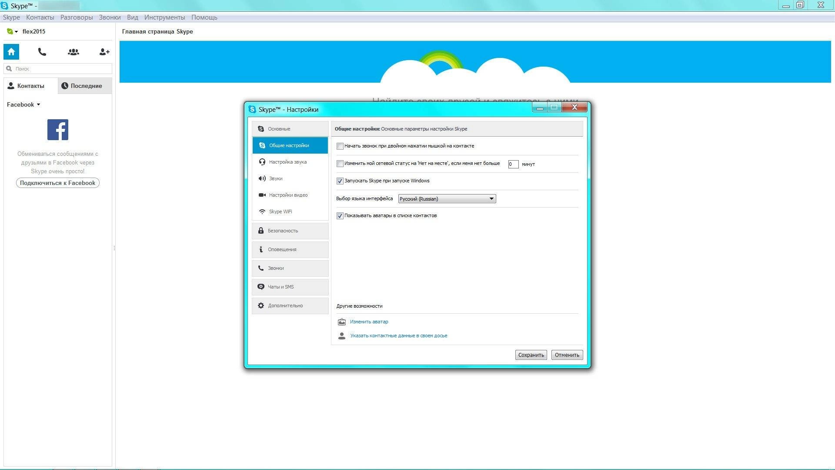Image resolution: width=835 pixels, height=470 pixels.
Task: Click Подключиться к Facebook button
Action: pyautogui.click(x=58, y=183)
